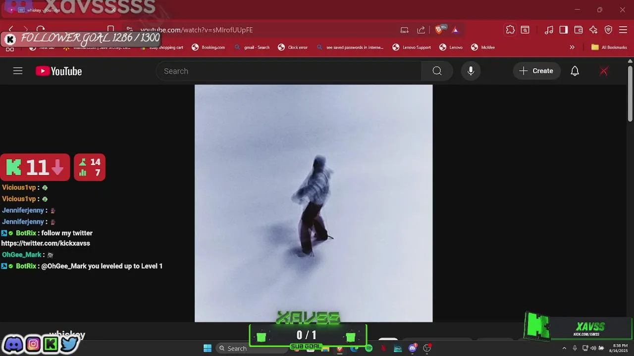Bookmark this page with the bookmark icon
The image size is (634, 356).
pyautogui.click(x=111, y=30)
